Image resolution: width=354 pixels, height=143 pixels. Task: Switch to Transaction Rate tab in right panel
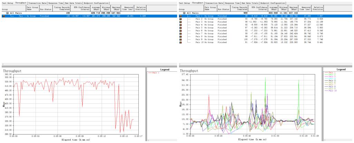point(214,3)
